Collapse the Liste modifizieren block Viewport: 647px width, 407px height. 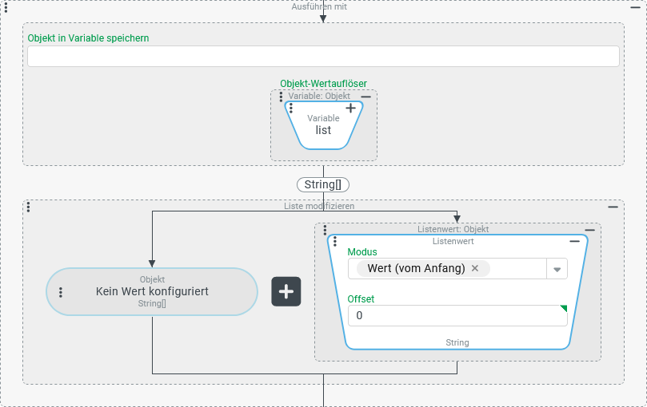pos(613,207)
